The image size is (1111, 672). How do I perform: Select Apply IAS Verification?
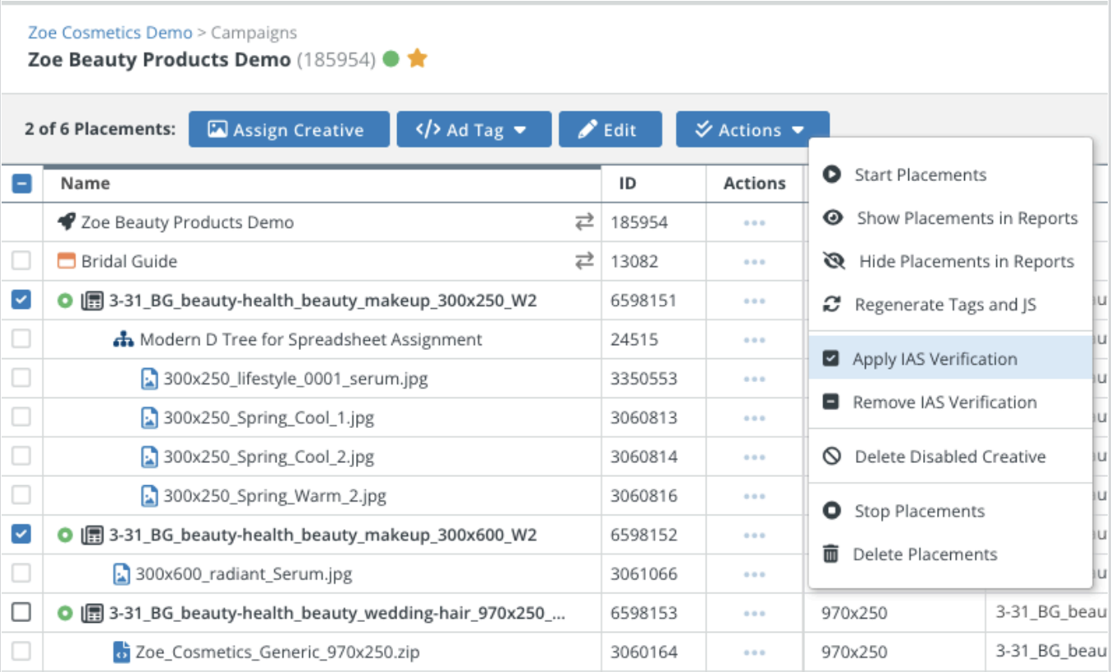(x=950, y=359)
